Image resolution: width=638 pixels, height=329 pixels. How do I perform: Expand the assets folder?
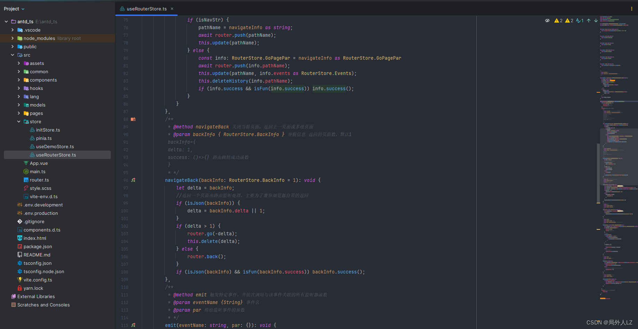19,63
